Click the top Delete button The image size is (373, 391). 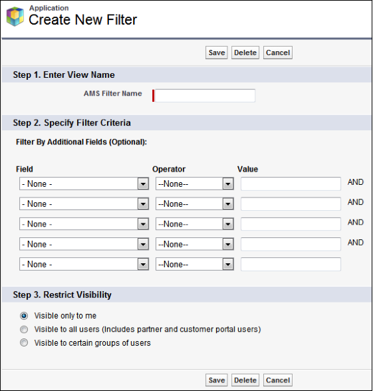pyautogui.click(x=245, y=53)
